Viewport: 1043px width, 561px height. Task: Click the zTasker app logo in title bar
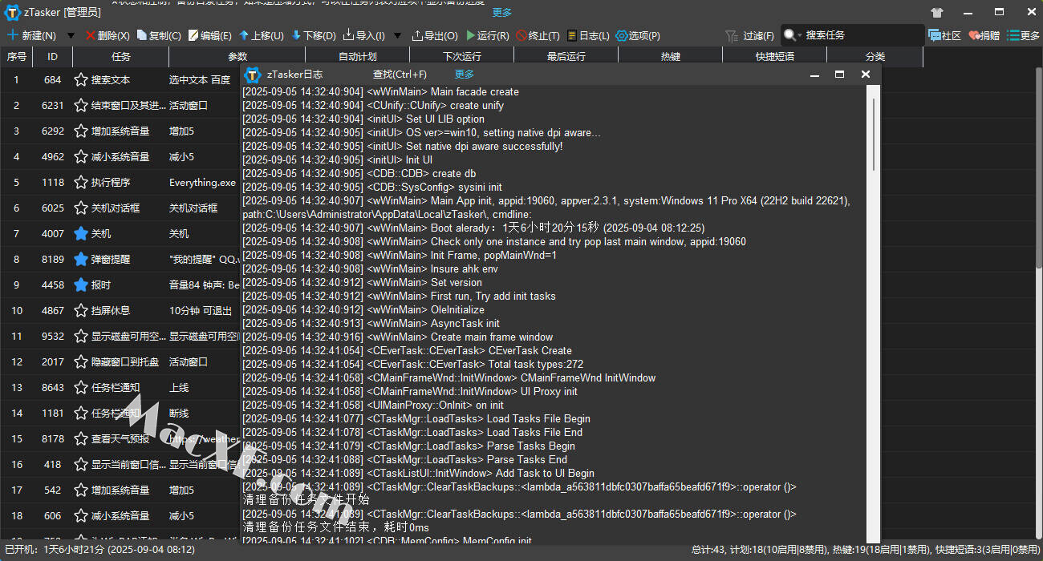pos(12,12)
